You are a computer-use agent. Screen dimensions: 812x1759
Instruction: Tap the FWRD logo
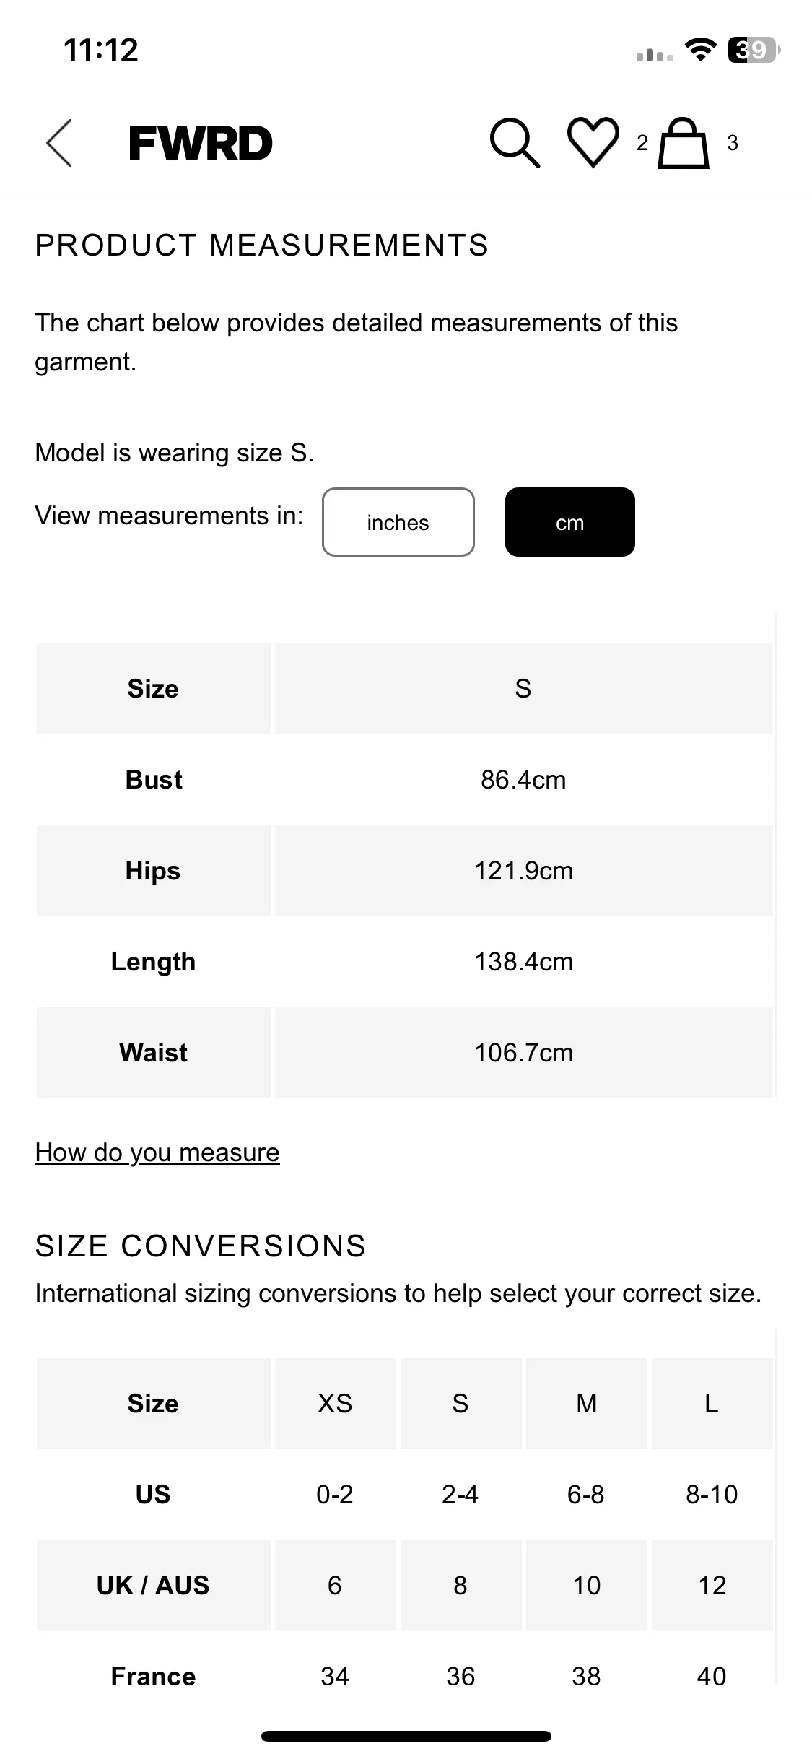tap(201, 143)
